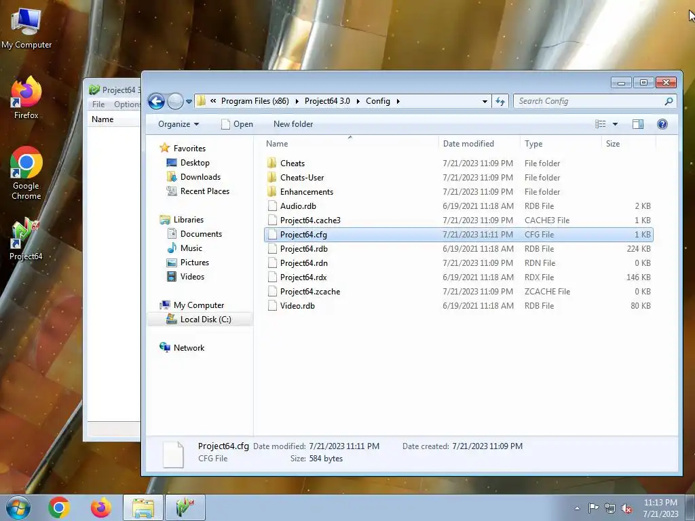Change view with the view icon

point(600,124)
